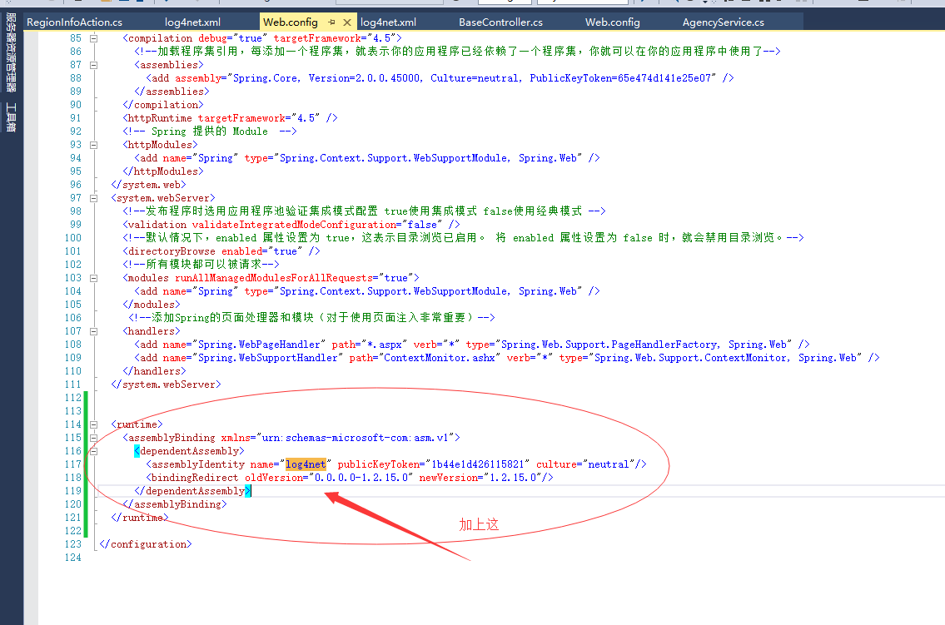Viewport: 945px width, 625px height.
Task: Click the 发布程序时选用应用程序池 comment
Action: point(364,211)
